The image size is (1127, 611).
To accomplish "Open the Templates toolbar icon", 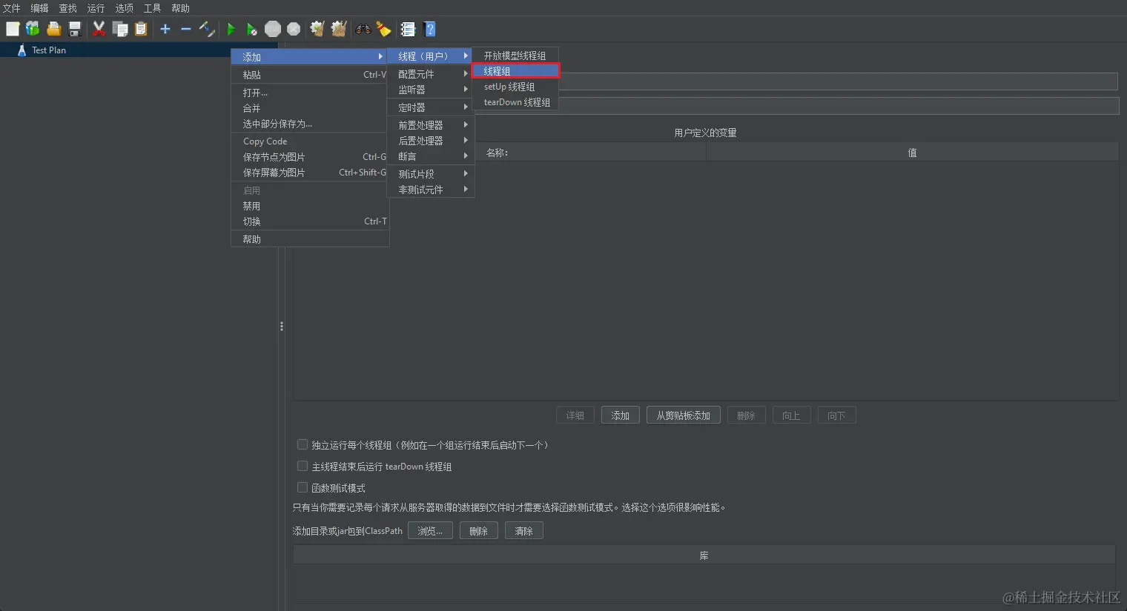I will [x=33, y=29].
